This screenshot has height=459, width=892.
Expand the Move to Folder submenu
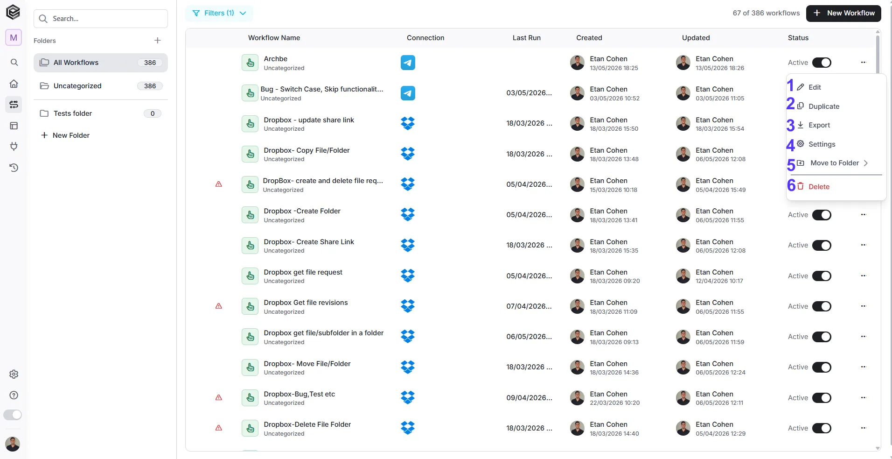coord(835,163)
